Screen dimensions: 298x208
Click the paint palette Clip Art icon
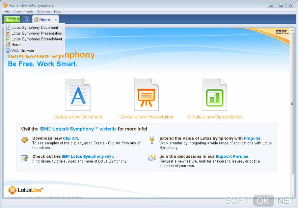click(25, 140)
